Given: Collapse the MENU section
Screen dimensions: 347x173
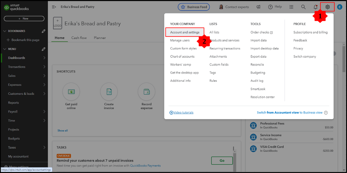Looking at the screenshot, I should (5, 49).
